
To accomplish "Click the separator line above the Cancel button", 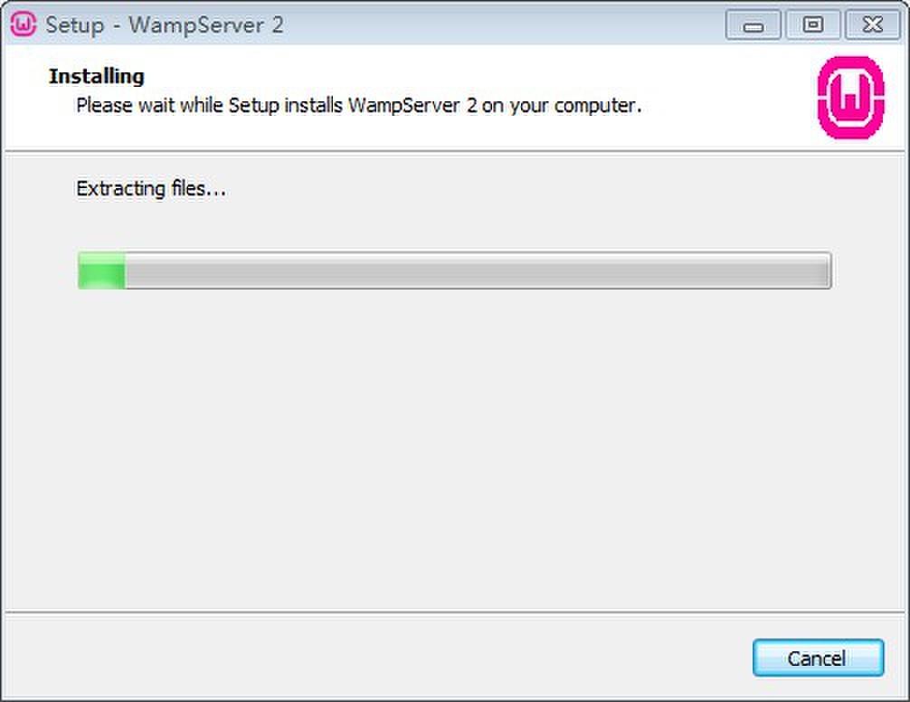I will [455, 612].
